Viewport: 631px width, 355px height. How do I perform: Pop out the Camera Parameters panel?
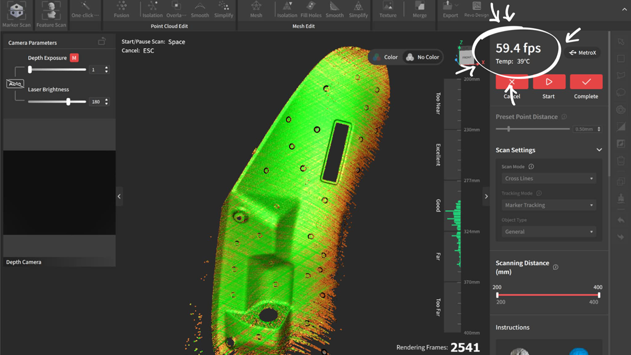pos(102,42)
